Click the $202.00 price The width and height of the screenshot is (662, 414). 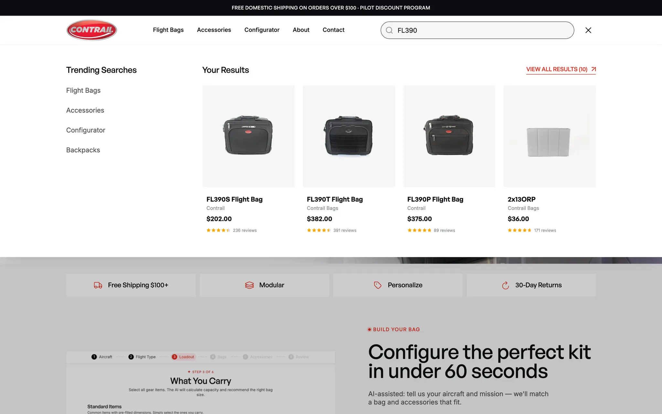coord(219,219)
